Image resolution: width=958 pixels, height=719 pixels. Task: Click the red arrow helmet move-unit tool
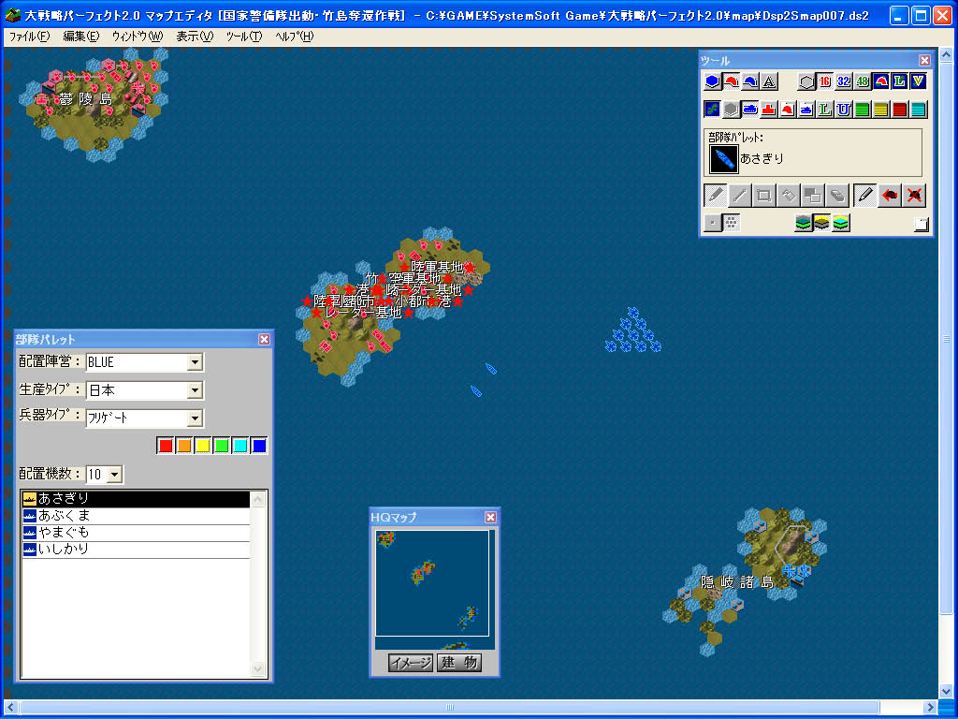point(890,196)
